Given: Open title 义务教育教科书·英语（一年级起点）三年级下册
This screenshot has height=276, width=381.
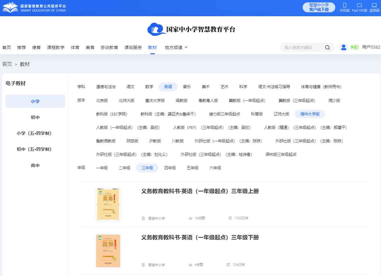Looking at the screenshot, I should pyautogui.click(x=200, y=237).
